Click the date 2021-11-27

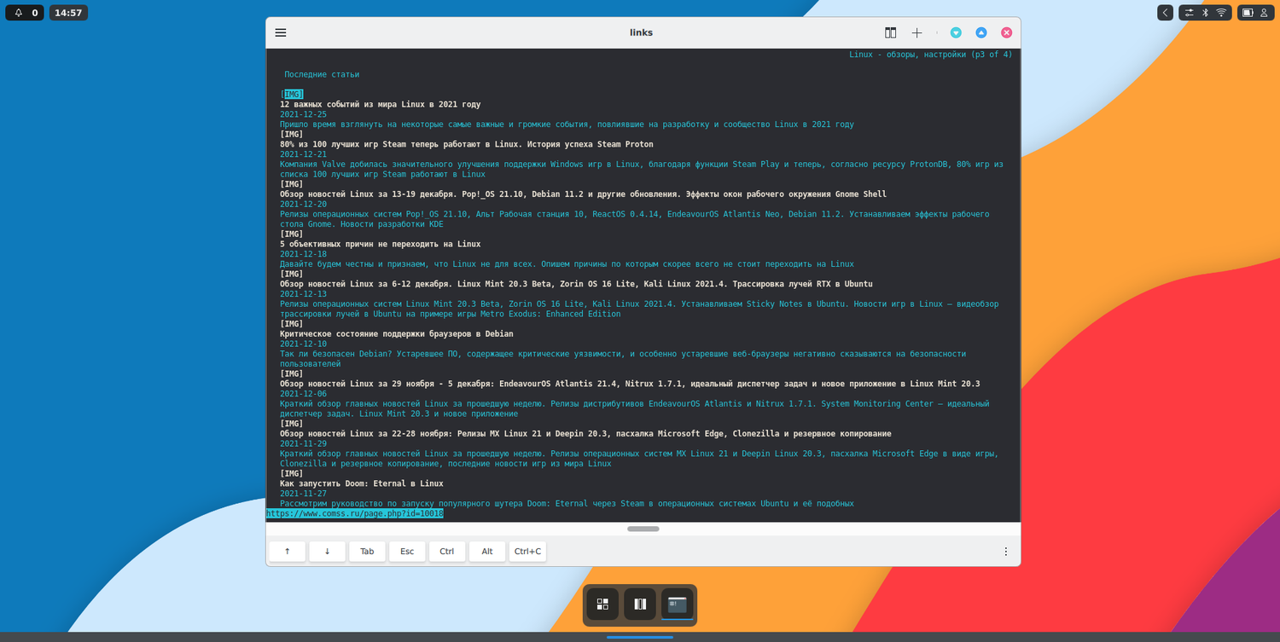click(x=304, y=494)
